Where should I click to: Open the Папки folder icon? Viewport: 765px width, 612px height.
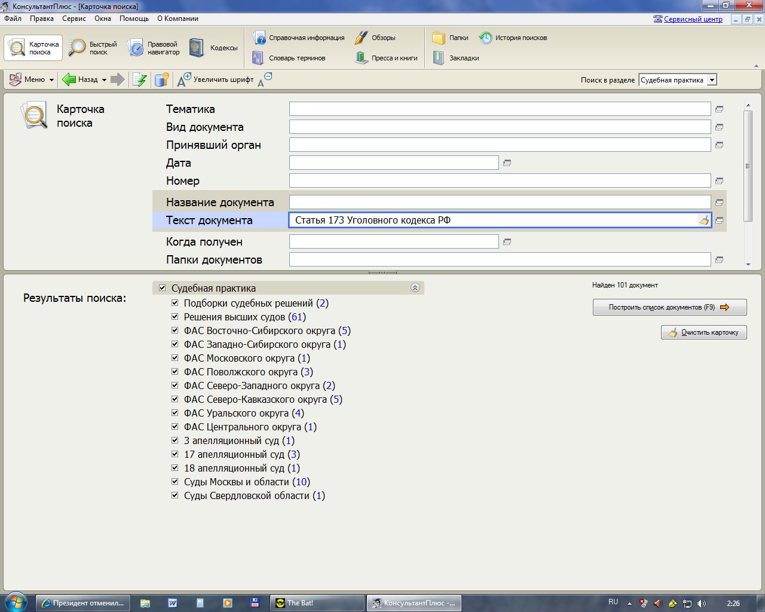coord(439,38)
